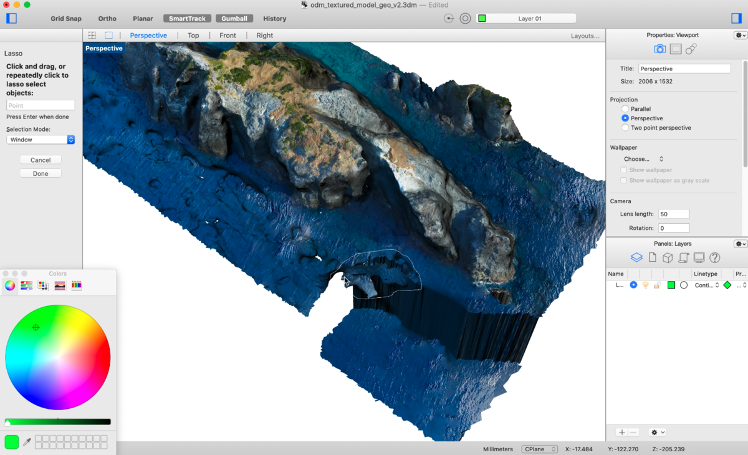Open the Layers panel top gear menu
The width and height of the screenshot is (748, 455).
[x=740, y=244]
